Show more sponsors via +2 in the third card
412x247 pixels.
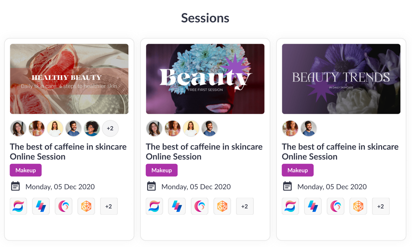(381, 206)
